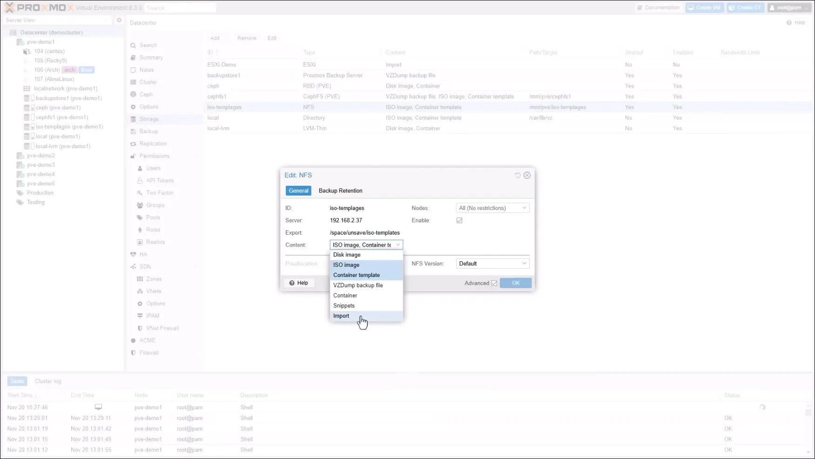This screenshot has width=815, height=459.
Task: Select the 104 (centos) VM
Action: click(x=49, y=51)
